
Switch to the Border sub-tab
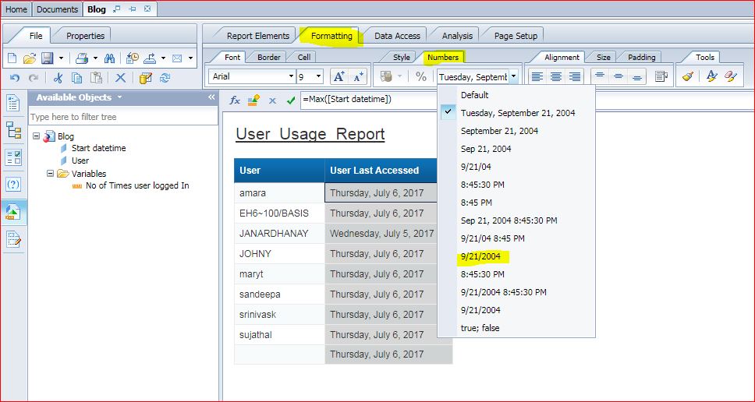pos(268,57)
